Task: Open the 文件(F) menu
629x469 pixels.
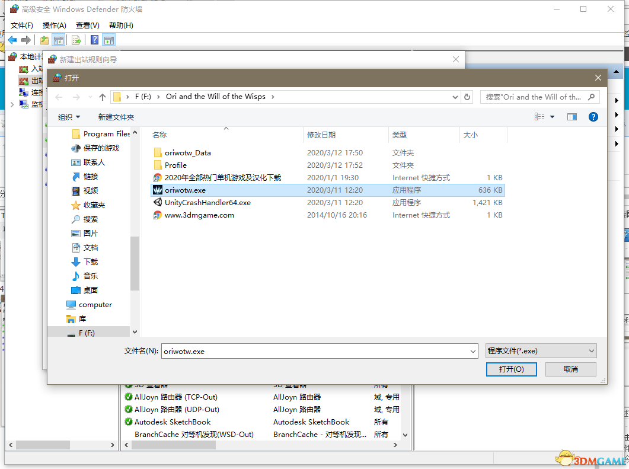Action: pos(22,25)
